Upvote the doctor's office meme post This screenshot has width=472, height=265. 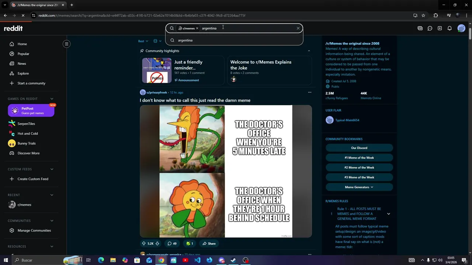(144, 243)
